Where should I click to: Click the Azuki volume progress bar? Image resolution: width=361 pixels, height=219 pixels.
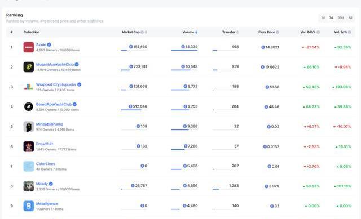coord(184,50)
